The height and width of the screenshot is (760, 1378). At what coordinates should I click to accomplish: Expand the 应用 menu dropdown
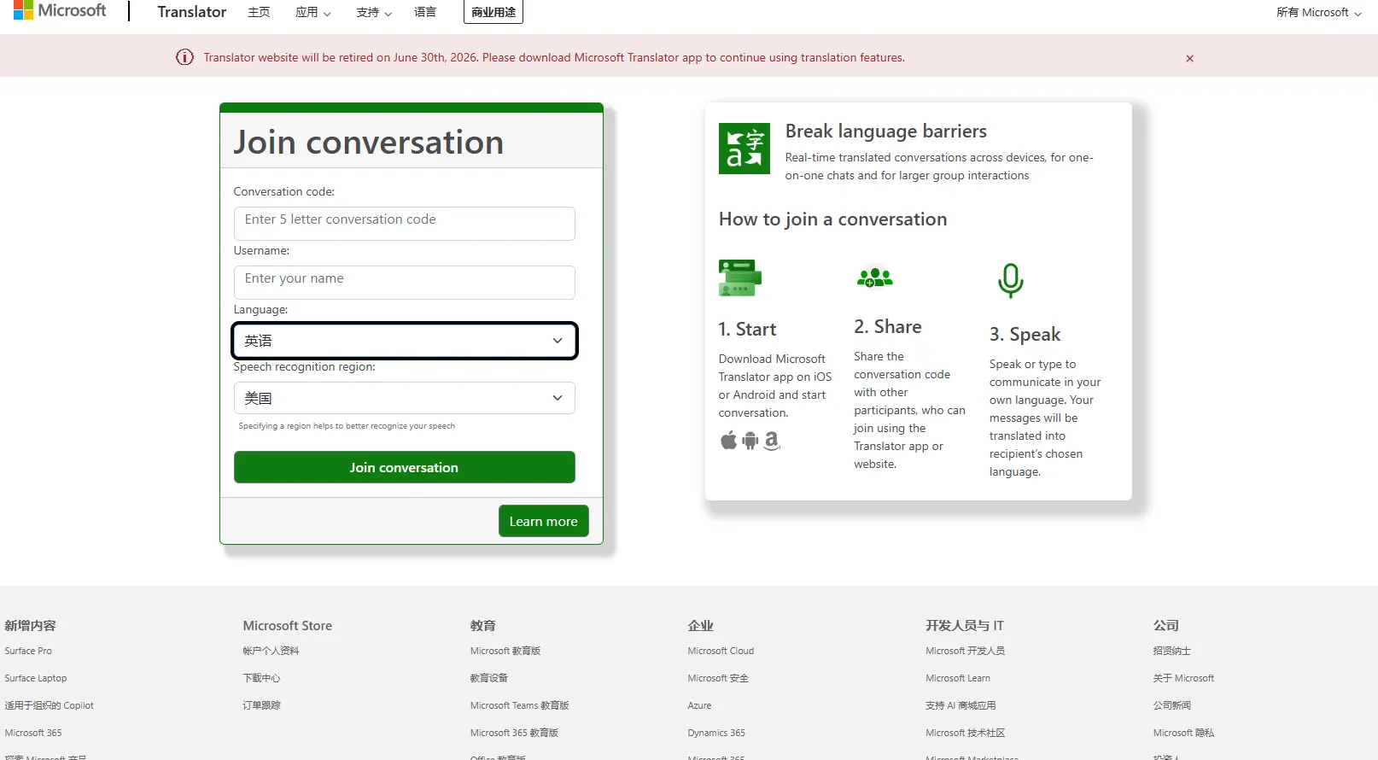[312, 12]
